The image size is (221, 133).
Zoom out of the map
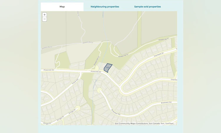[44, 19]
